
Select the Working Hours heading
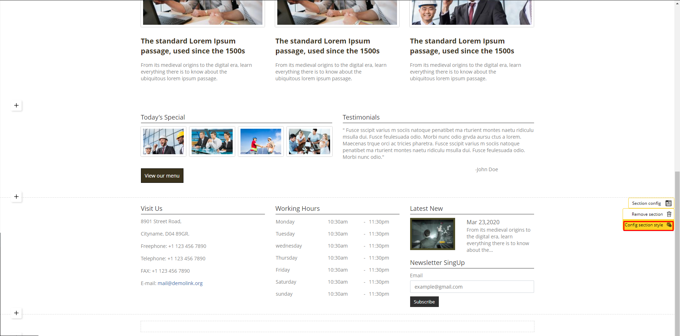297,209
